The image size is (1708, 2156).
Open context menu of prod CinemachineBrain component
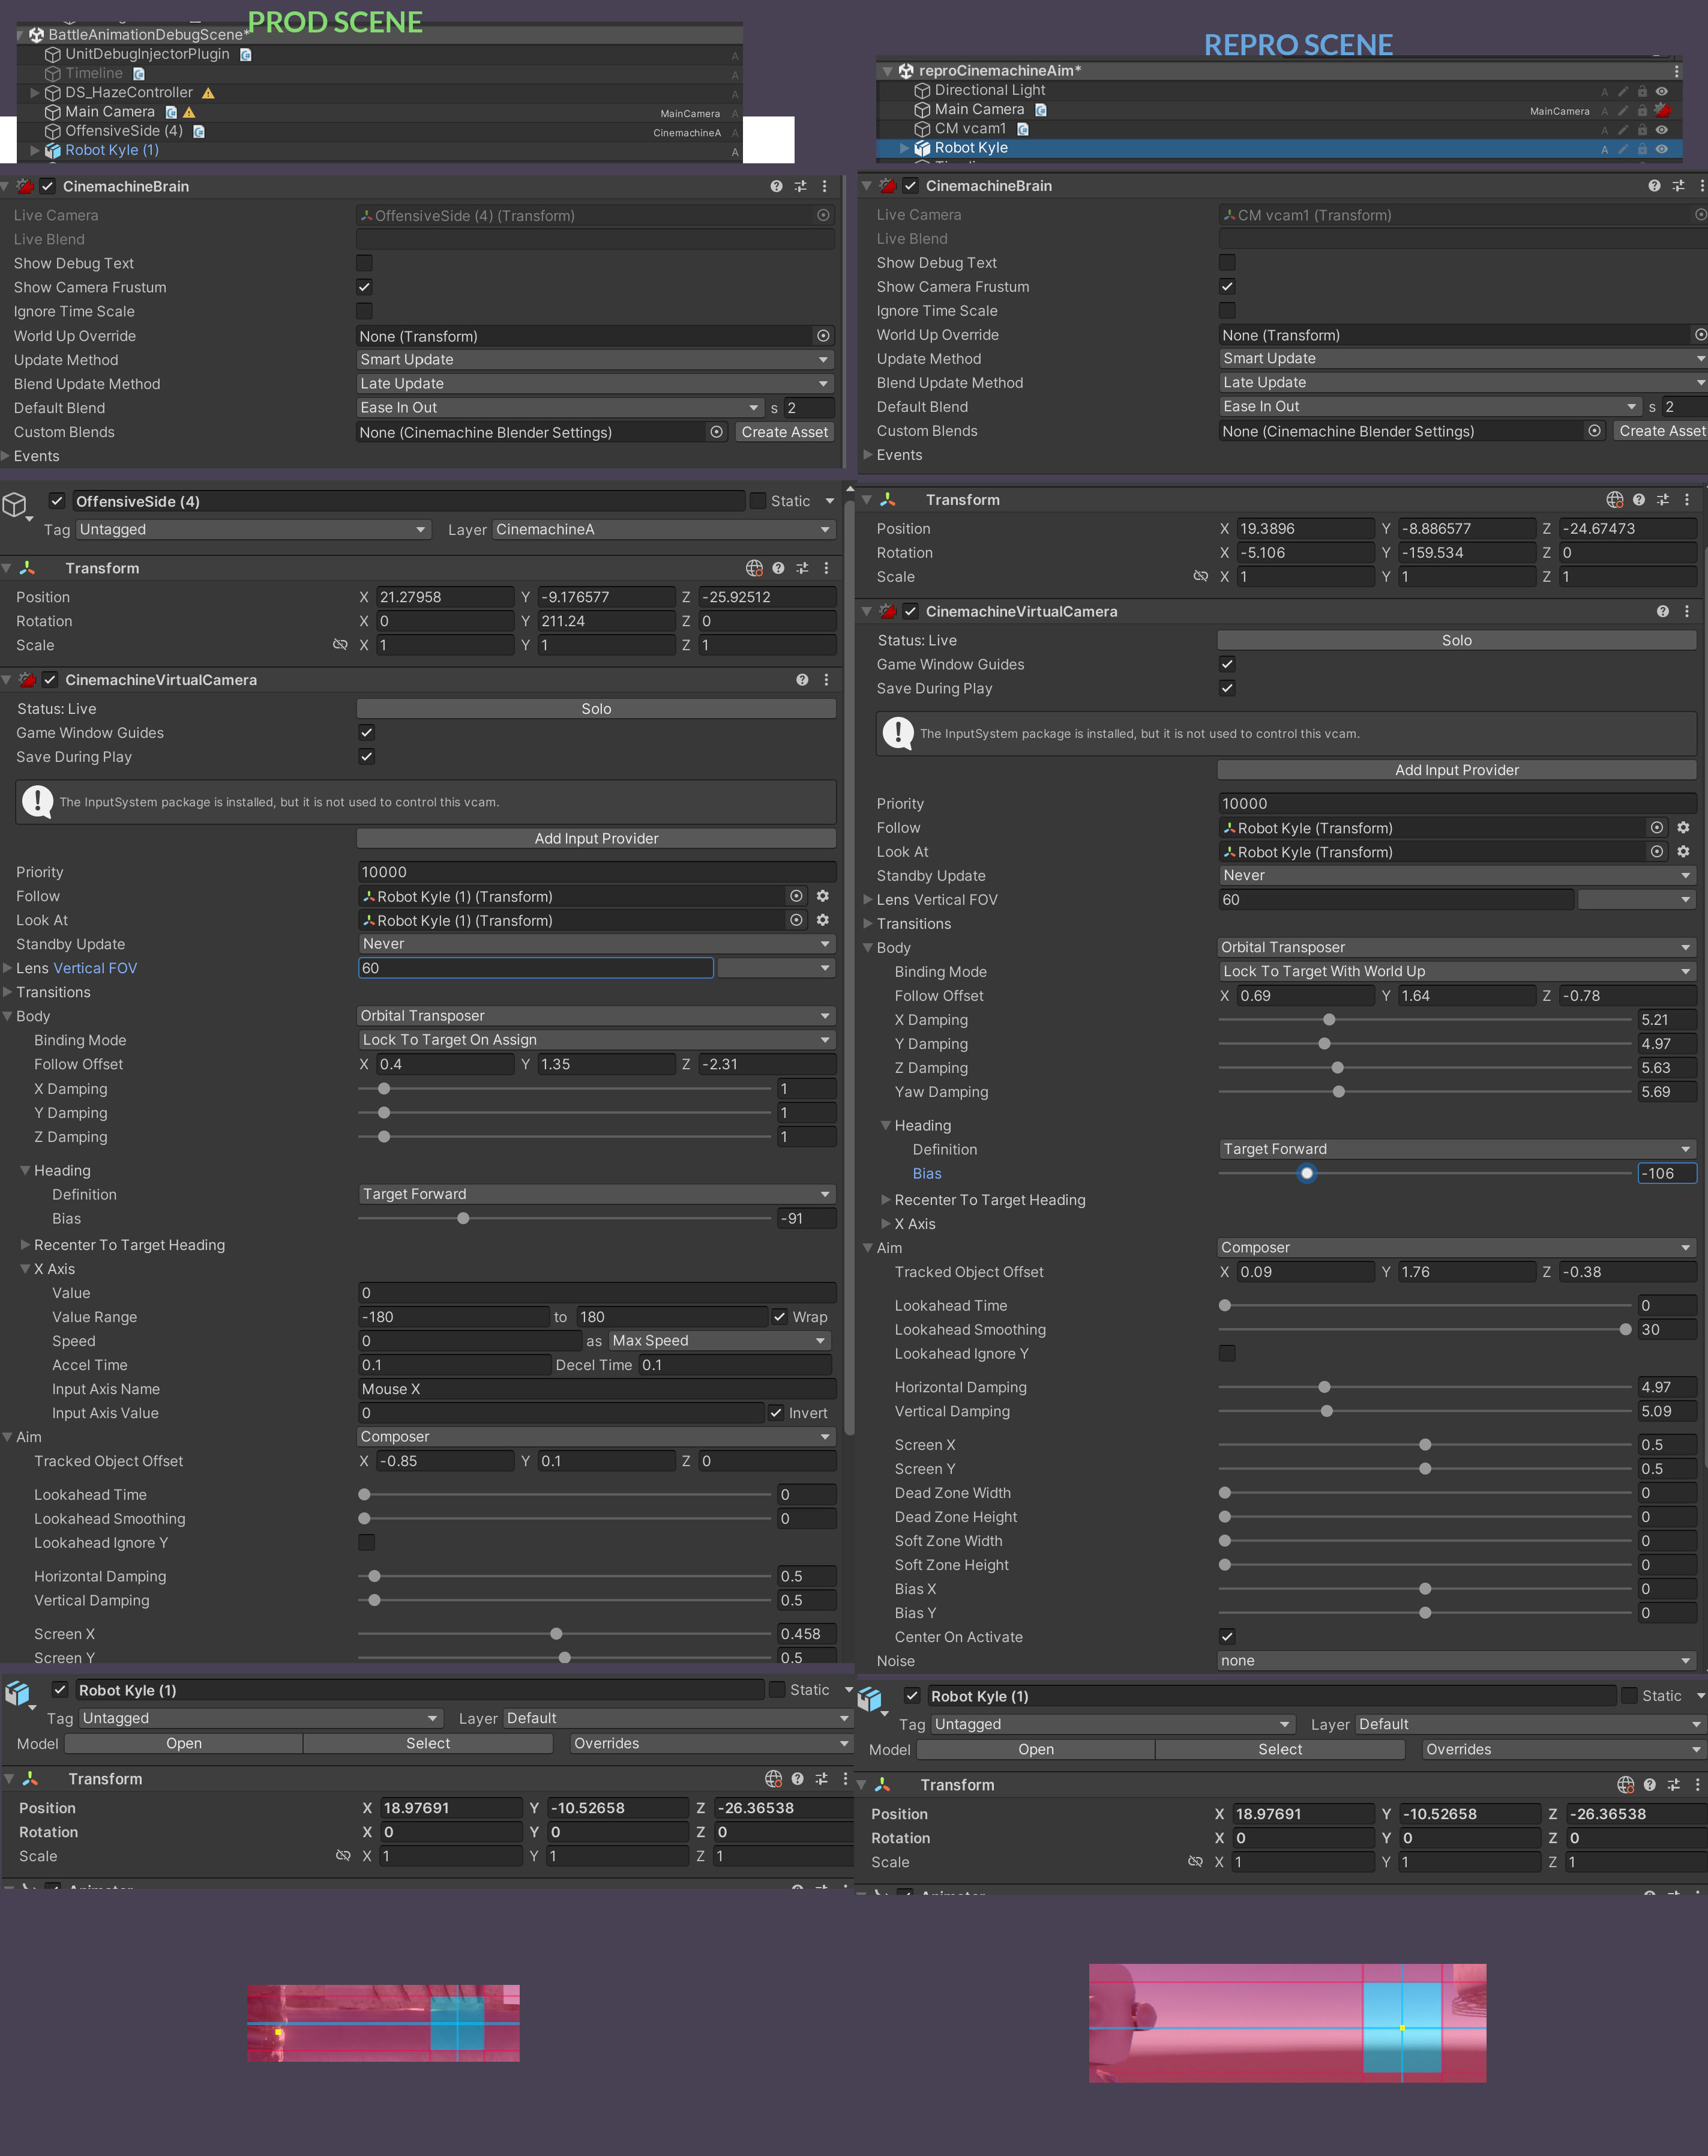(x=825, y=186)
